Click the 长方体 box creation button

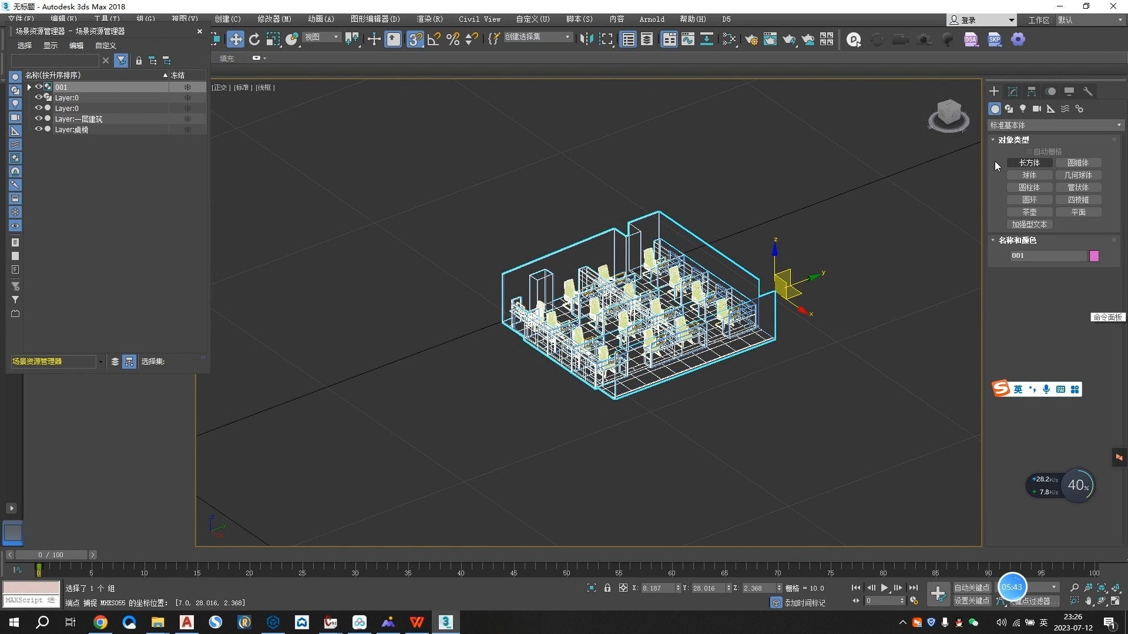1030,163
